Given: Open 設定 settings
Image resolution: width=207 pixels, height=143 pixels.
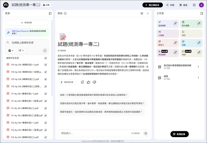Looking at the screenshot, I should click(x=184, y=5).
